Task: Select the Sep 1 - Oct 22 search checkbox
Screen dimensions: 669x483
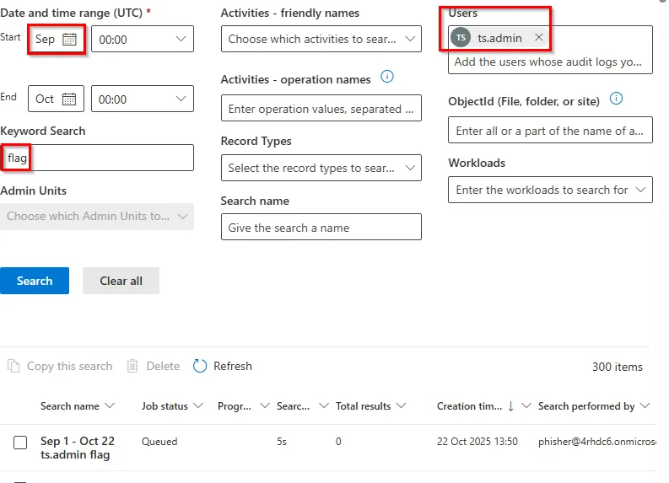Action: [21, 443]
